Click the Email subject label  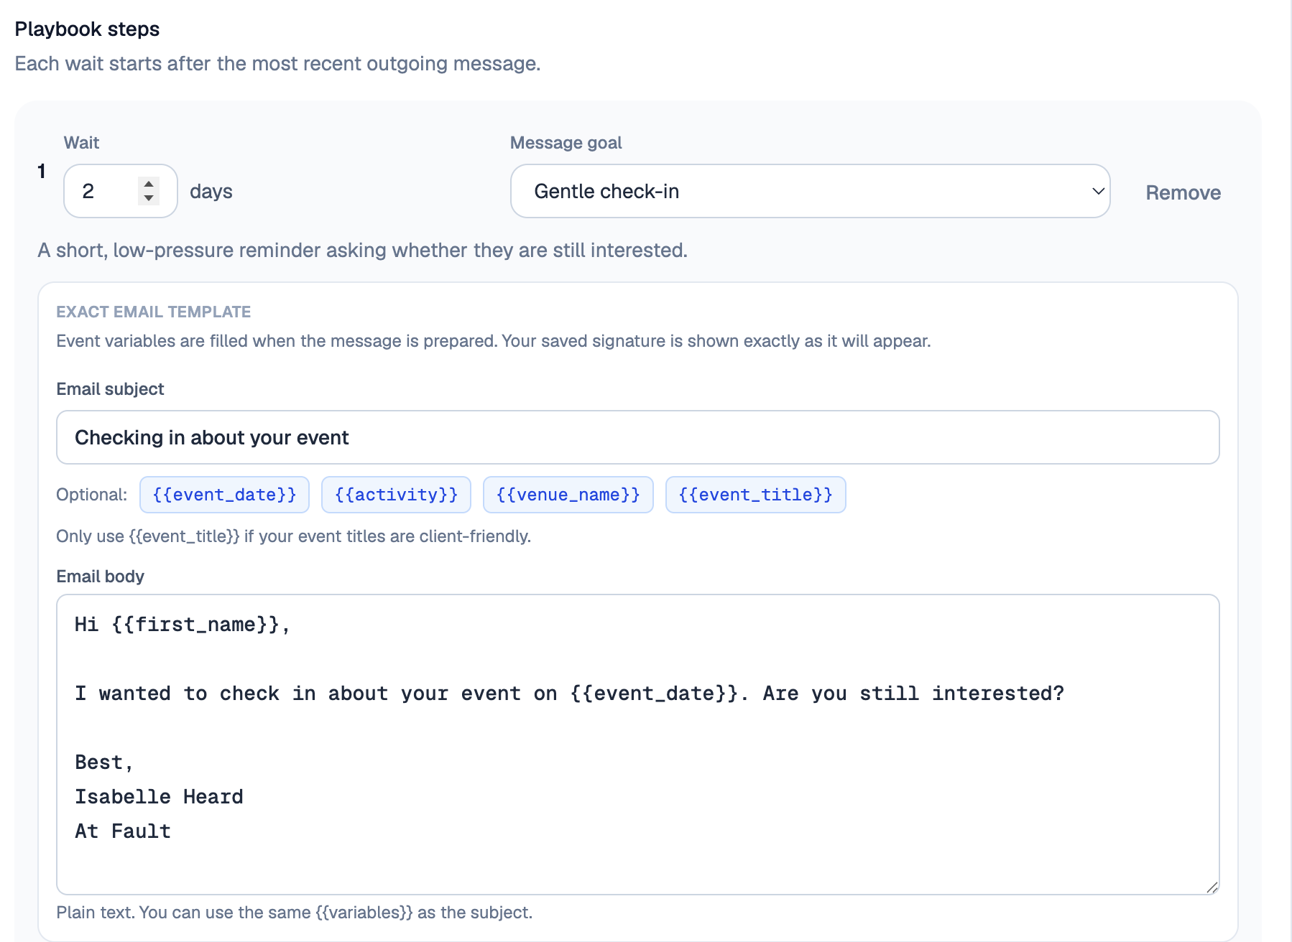[110, 389]
